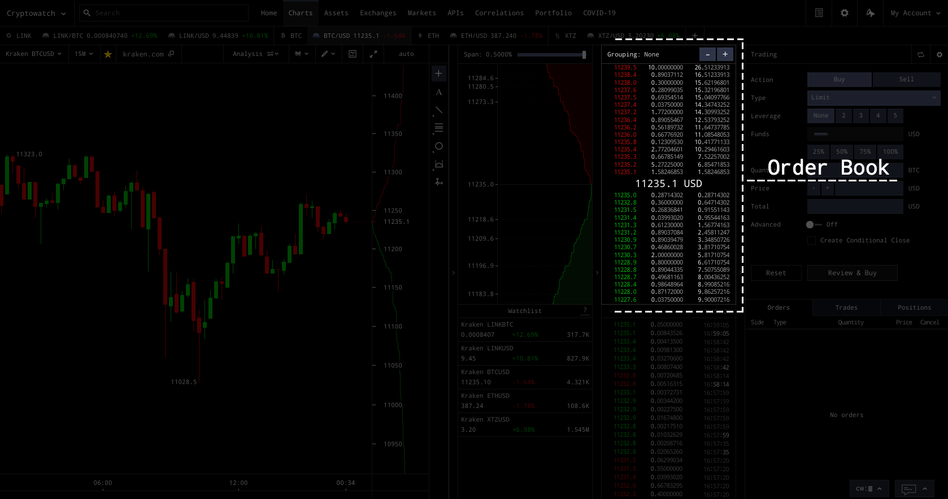Select Sell action
The image size is (948, 499).
tap(907, 80)
